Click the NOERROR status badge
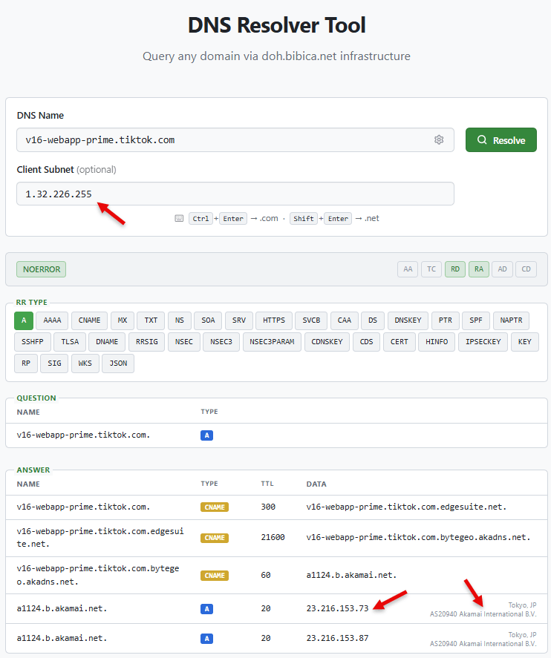Image resolution: width=551 pixels, height=658 pixels. (x=41, y=269)
